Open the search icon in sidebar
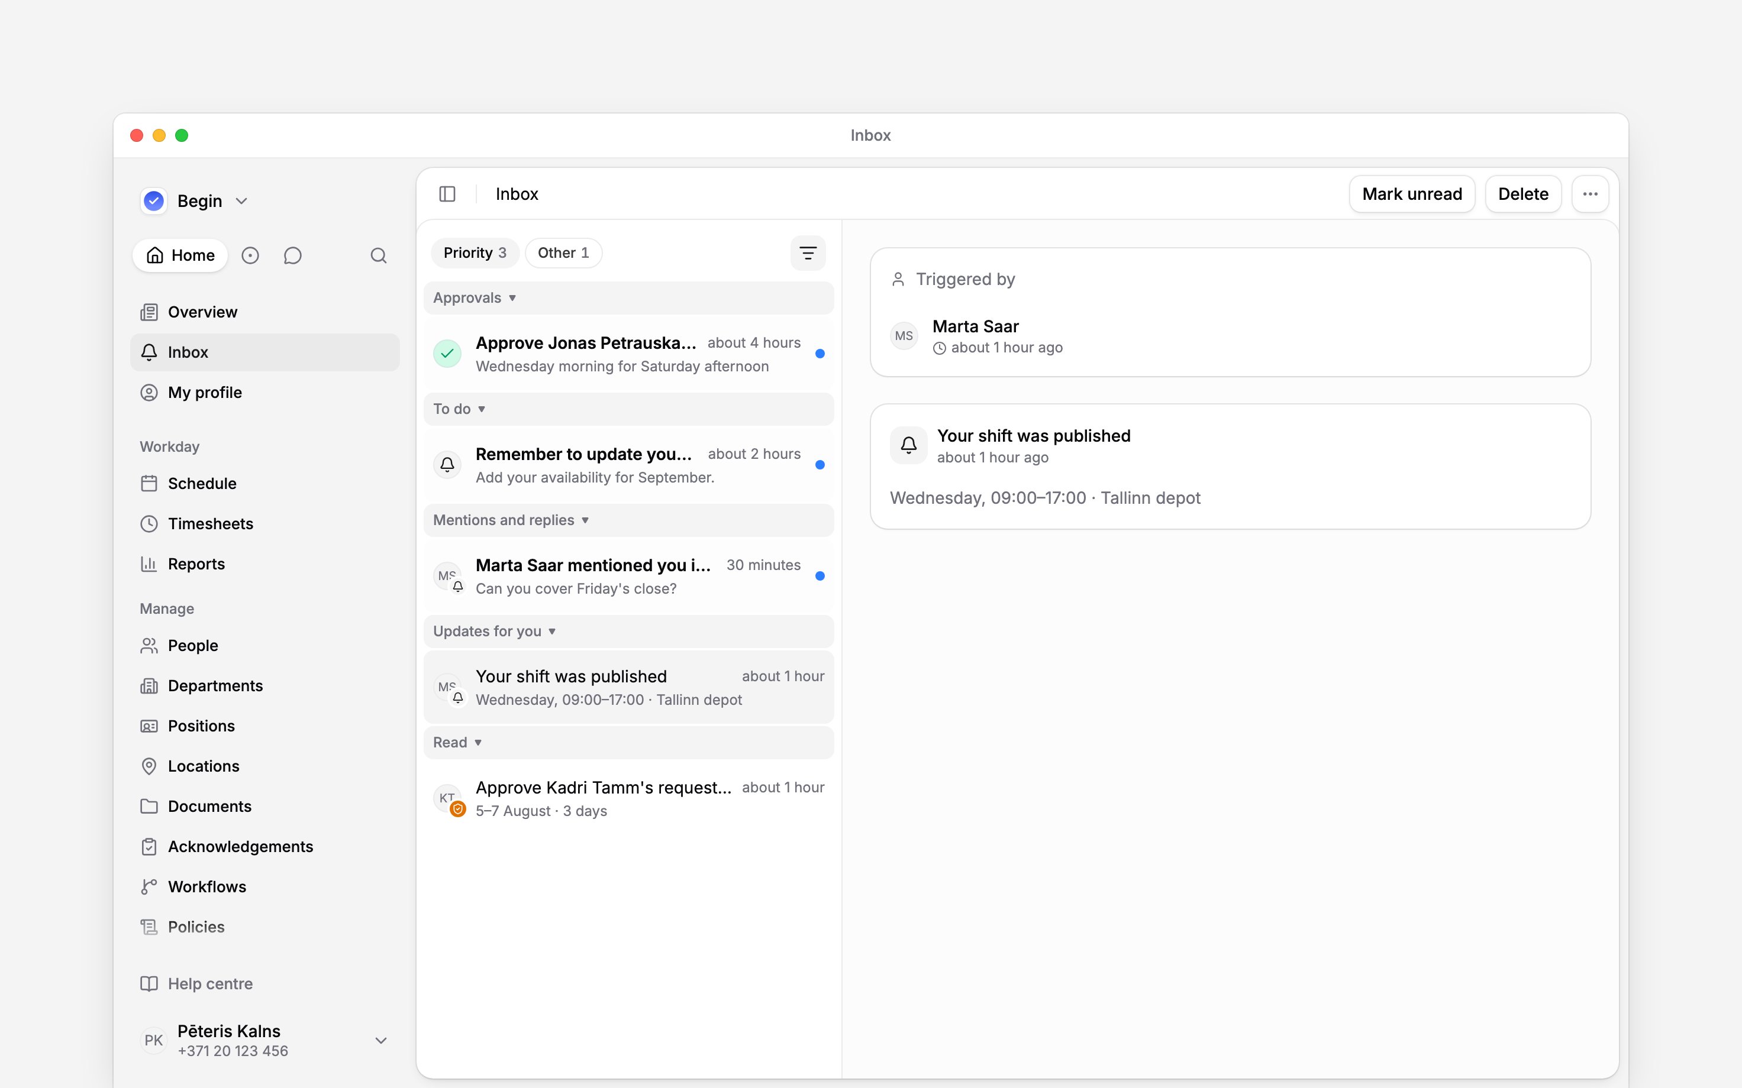This screenshot has width=1742, height=1088. (379, 255)
